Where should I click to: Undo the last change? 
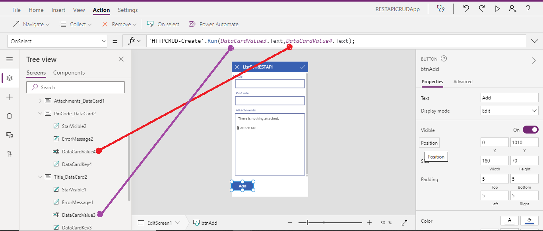(x=465, y=8)
